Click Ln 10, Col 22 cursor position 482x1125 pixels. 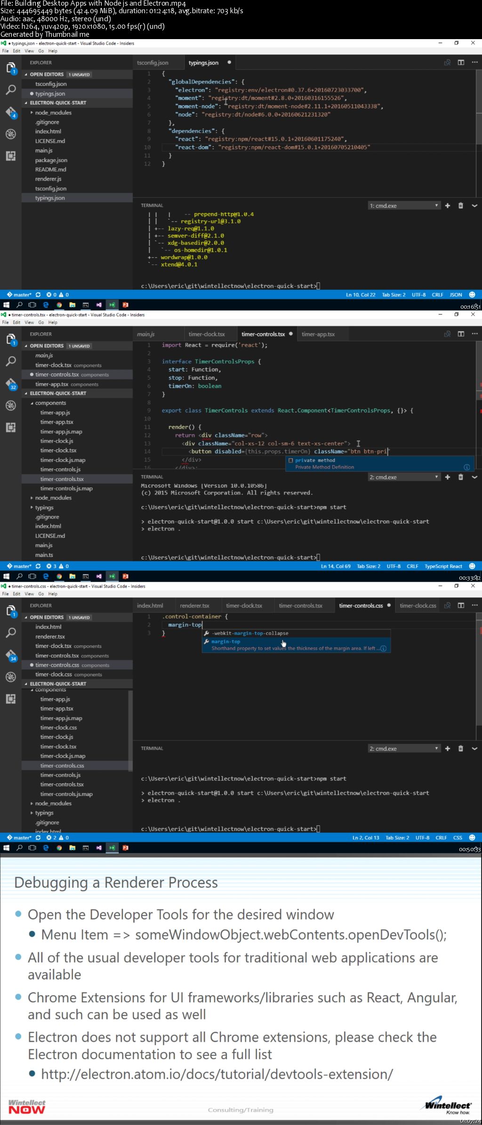pyautogui.click(x=361, y=295)
